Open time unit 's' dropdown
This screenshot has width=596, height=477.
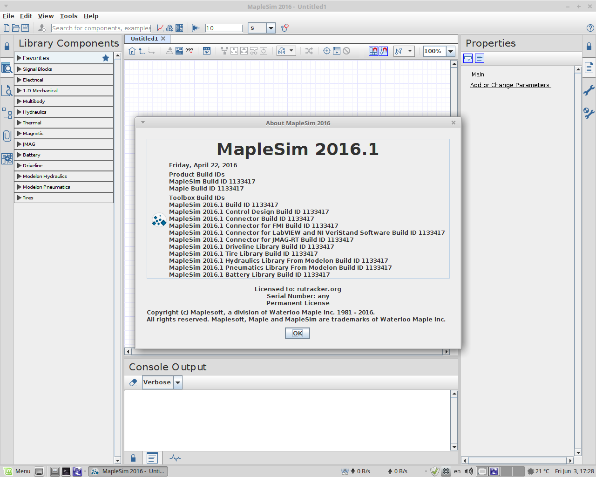click(x=271, y=28)
